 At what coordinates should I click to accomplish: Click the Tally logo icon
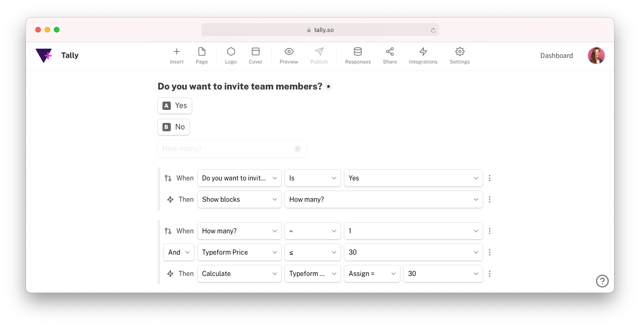[x=44, y=56]
